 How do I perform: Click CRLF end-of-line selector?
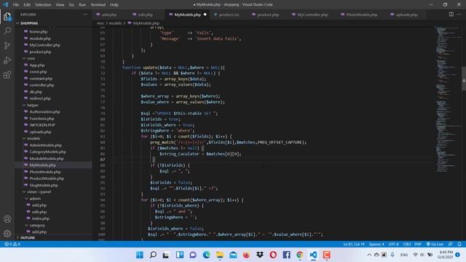click(407, 244)
